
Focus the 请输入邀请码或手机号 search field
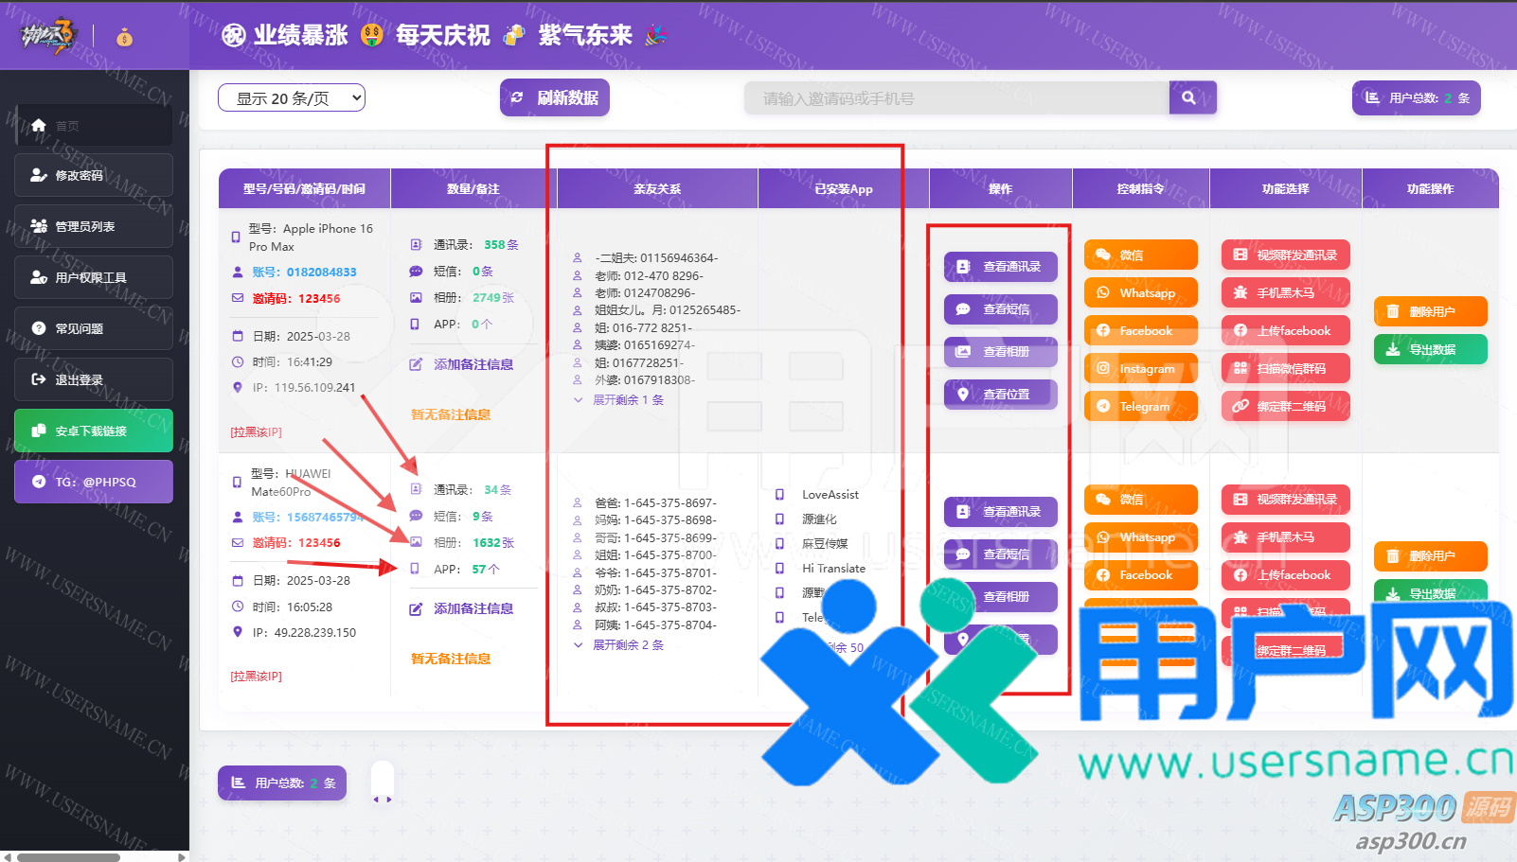(956, 98)
